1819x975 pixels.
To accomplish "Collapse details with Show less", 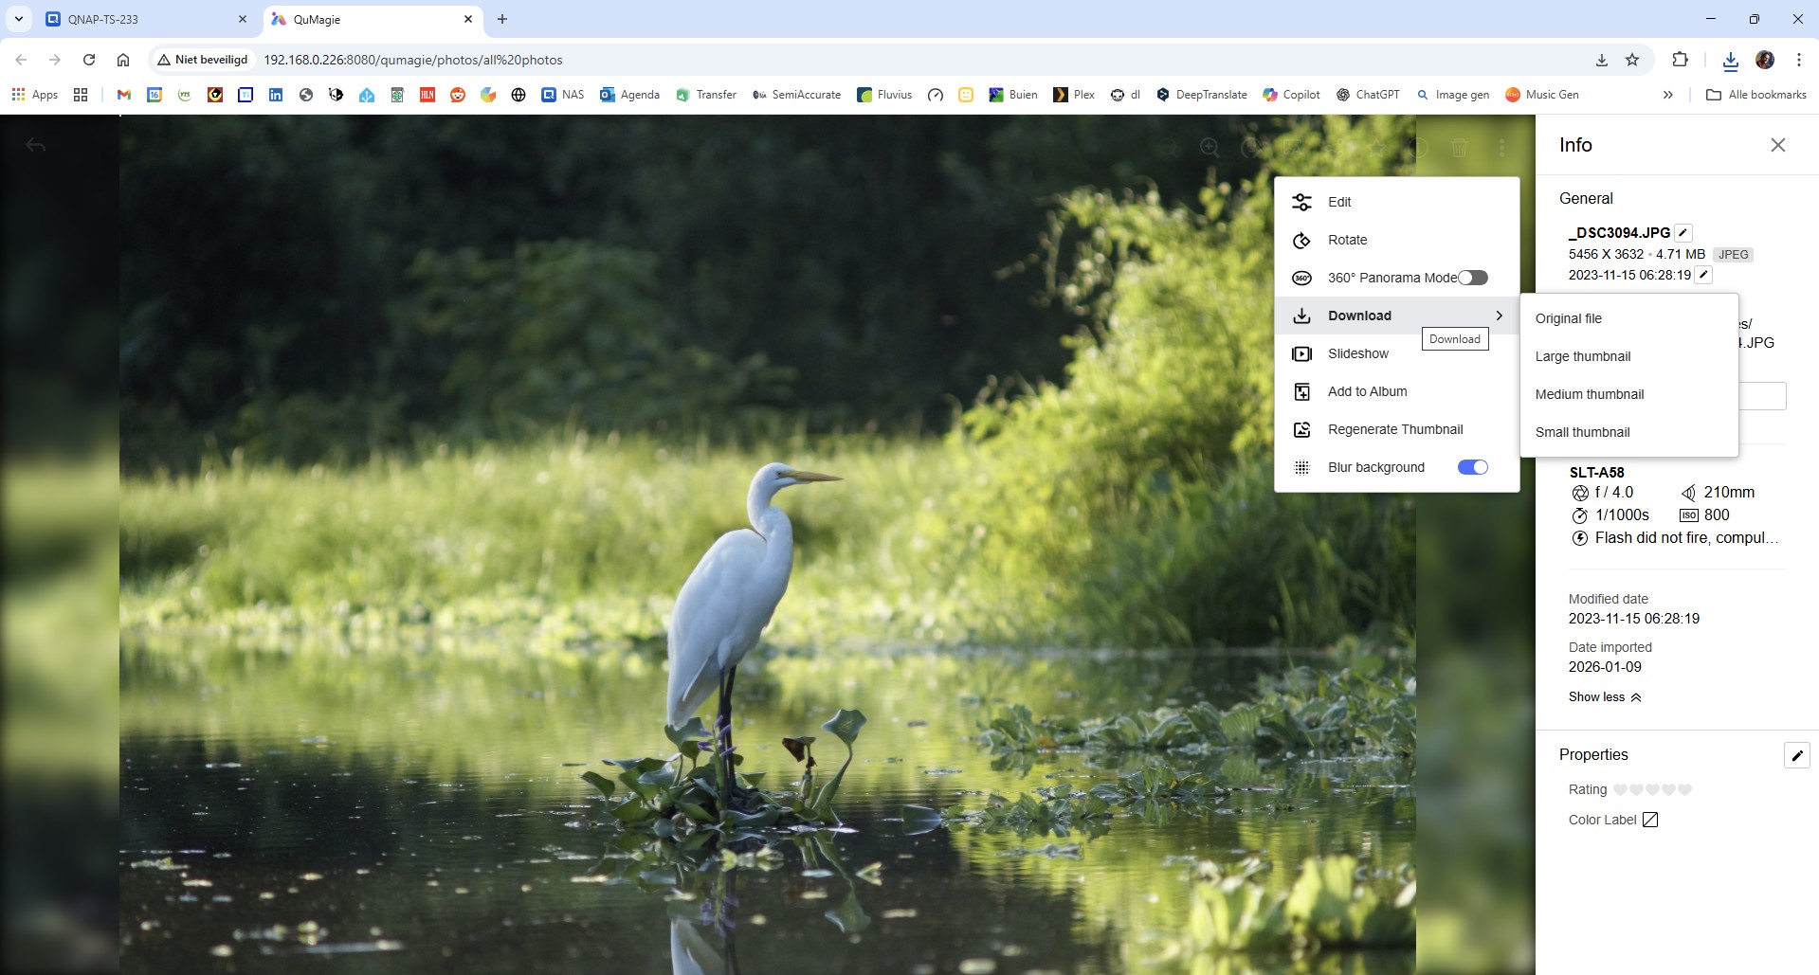I will [x=1605, y=696].
